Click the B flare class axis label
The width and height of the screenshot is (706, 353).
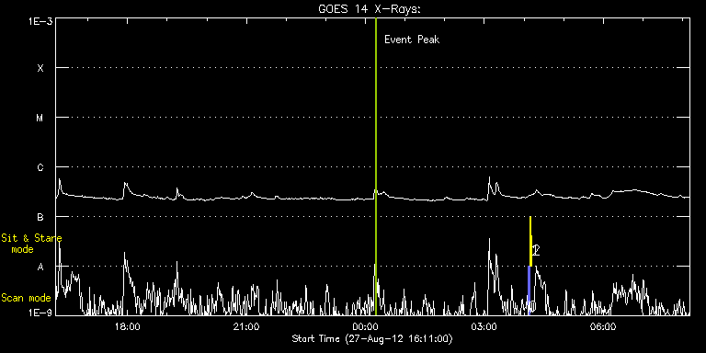click(40, 217)
